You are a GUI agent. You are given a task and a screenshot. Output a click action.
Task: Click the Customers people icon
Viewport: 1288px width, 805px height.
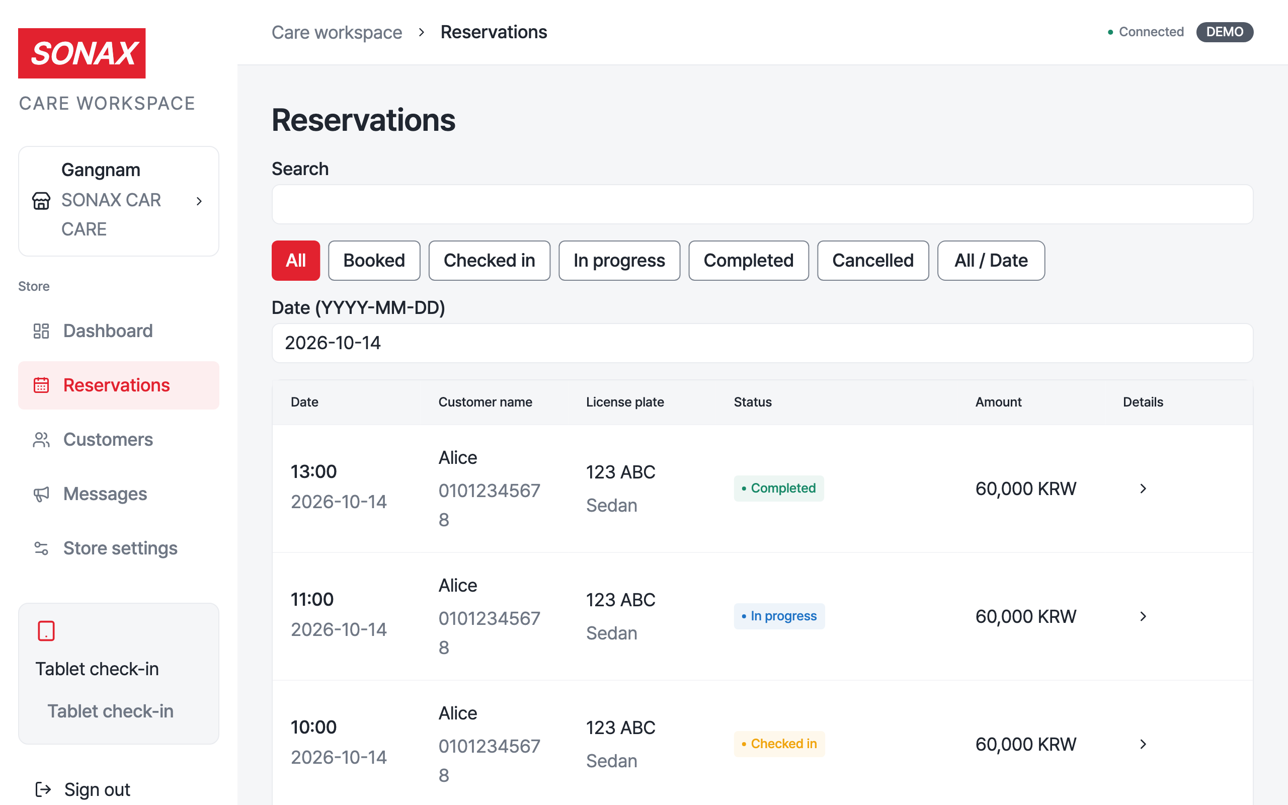click(x=41, y=440)
